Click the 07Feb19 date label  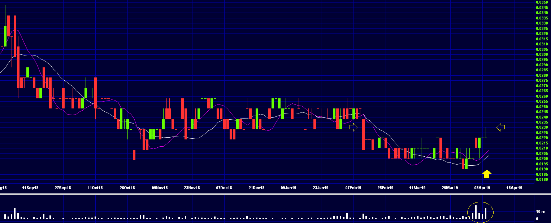click(353, 188)
